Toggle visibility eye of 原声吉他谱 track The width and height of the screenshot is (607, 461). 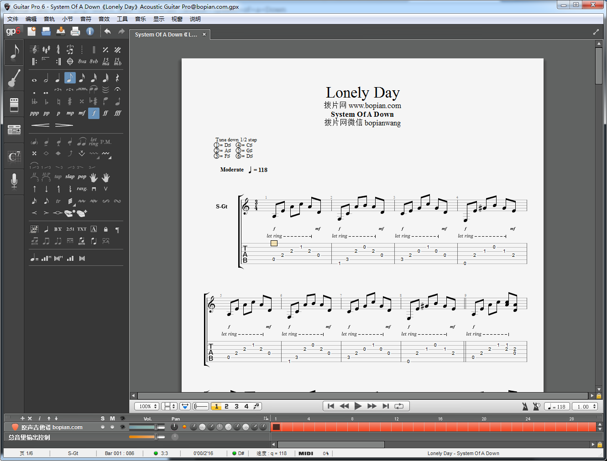(x=122, y=427)
